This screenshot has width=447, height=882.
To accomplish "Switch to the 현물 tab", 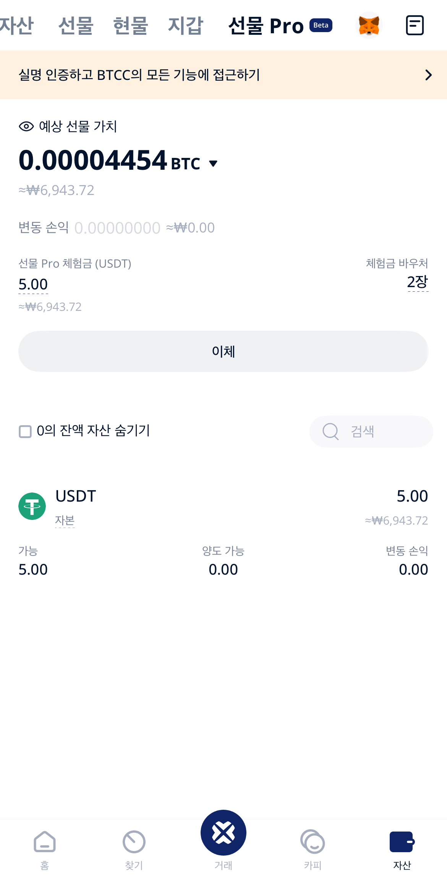I will [131, 26].
